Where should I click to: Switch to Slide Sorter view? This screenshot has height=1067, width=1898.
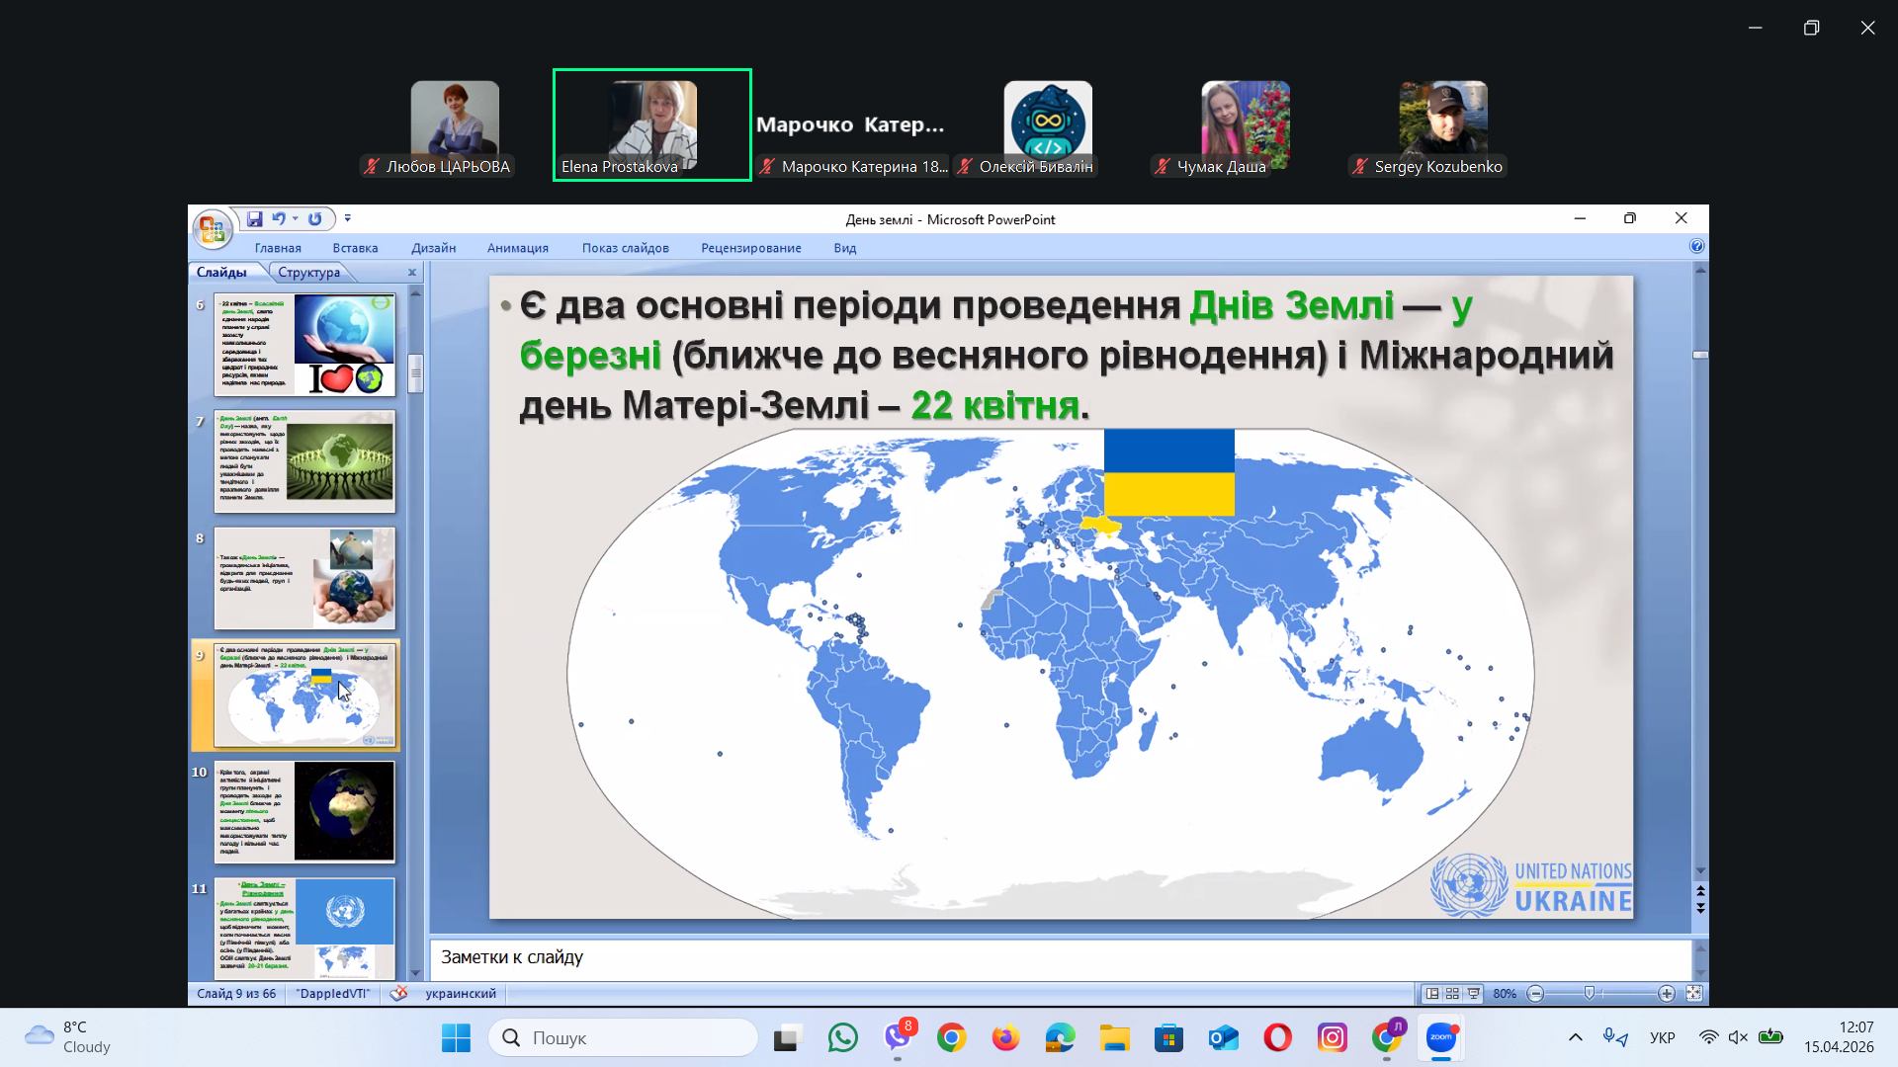1452,993
